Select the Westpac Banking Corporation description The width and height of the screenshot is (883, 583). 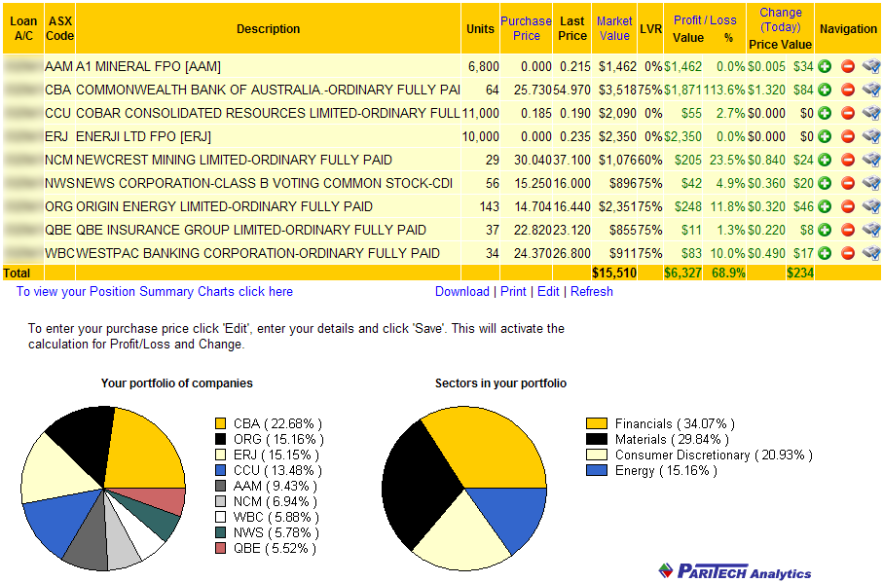[257, 253]
